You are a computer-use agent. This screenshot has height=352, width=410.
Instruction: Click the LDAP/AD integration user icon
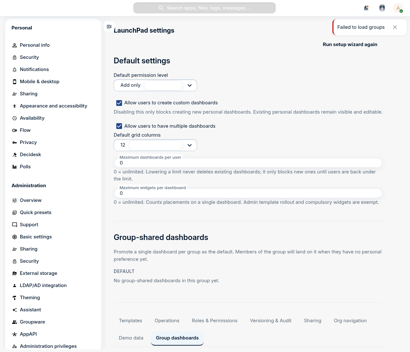click(14, 285)
